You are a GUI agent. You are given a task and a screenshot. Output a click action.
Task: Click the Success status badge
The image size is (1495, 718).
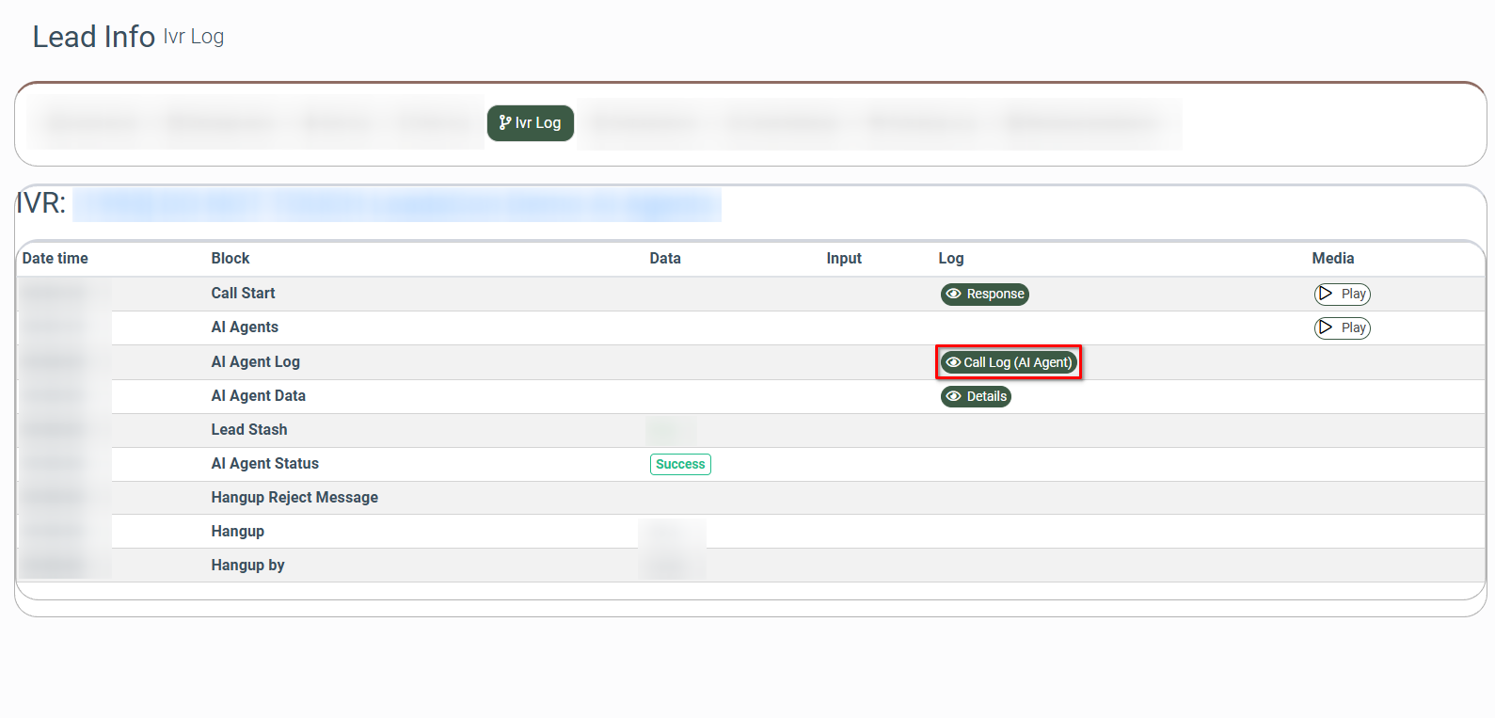tap(679, 465)
